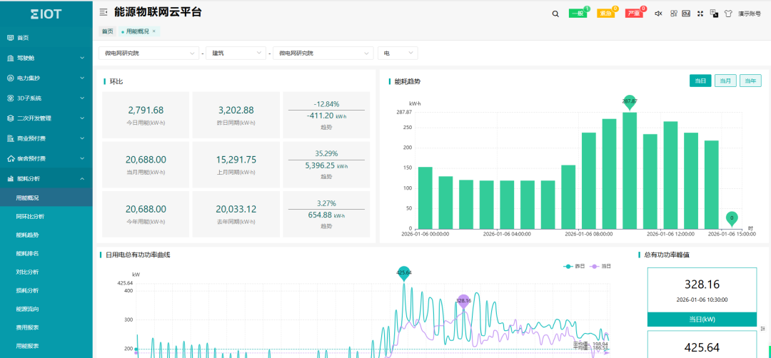Open the 建筑 dropdown
The height and width of the screenshot is (358, 771).
click(237, 53)
